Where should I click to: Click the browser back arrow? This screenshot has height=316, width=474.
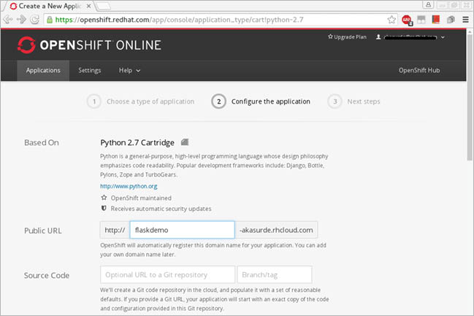(7, 19)
